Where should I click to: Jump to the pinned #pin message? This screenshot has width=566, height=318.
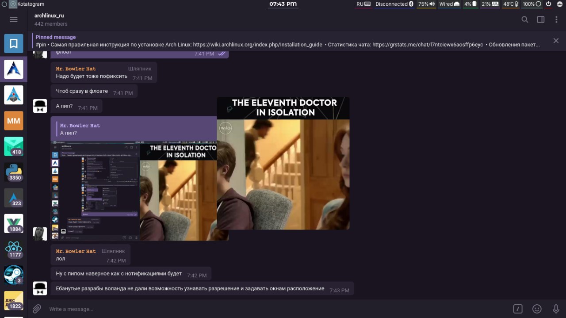tap(287, 41)
